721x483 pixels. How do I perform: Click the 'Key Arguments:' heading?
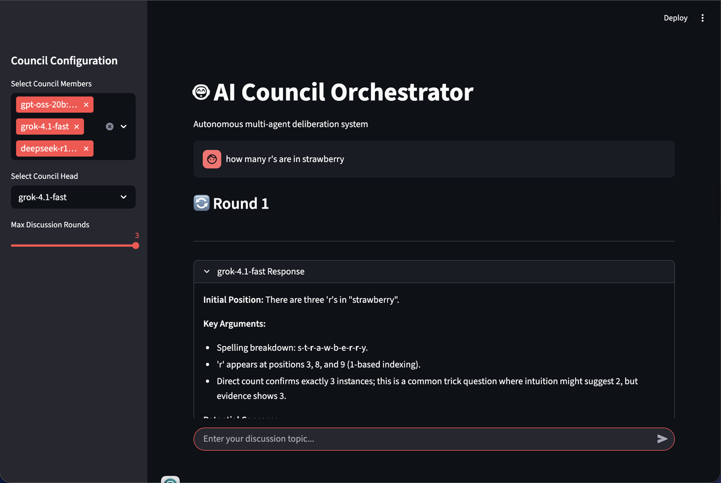235,324
